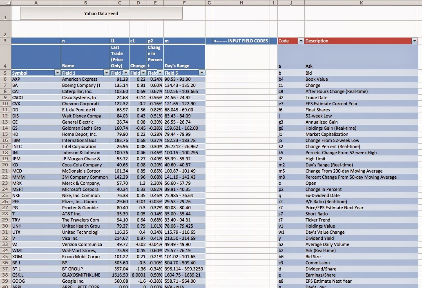422x288 pixels.
Task: Select the Book Value description cell
Action: pyautogui.click(x=362, y=79)
